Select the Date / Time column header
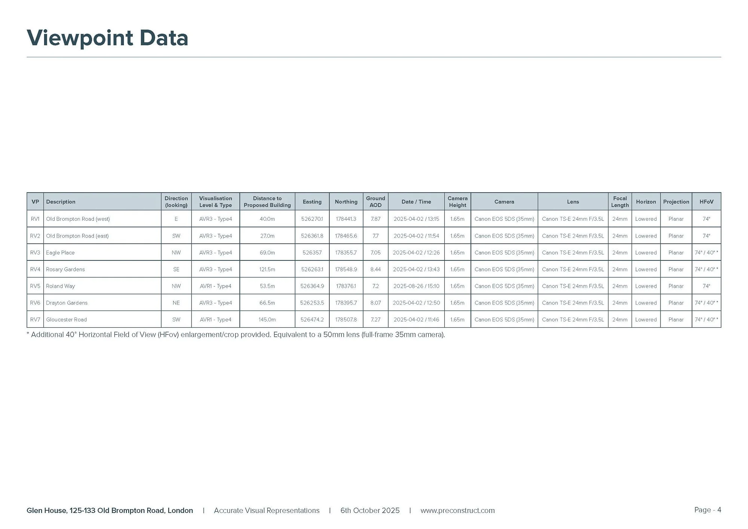The image size is (748, 529). (x=416, y=202)
